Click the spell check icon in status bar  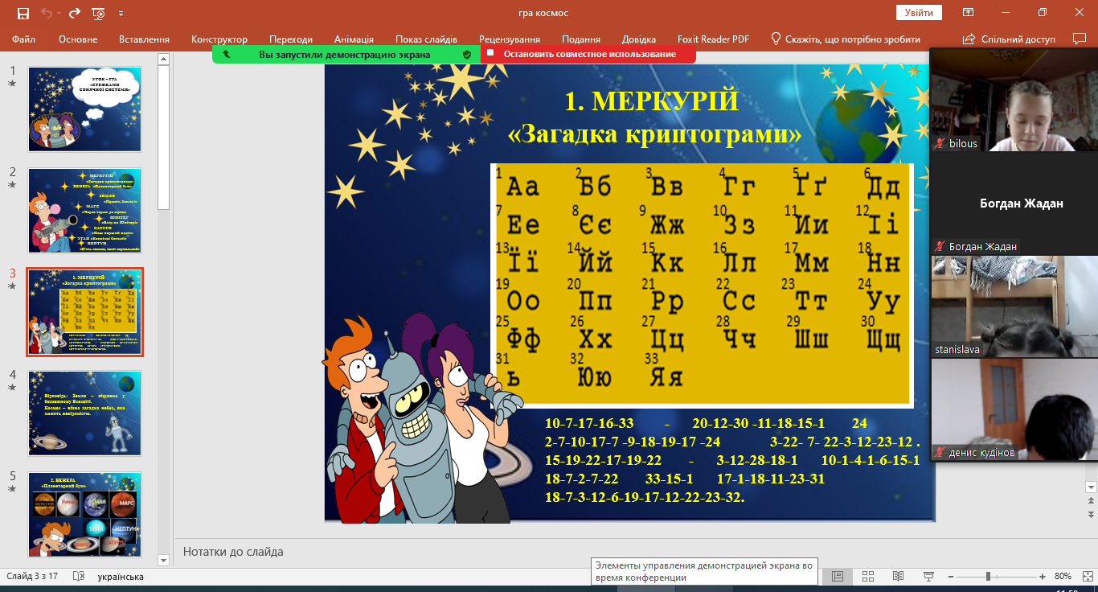click(x=79, y=577)
